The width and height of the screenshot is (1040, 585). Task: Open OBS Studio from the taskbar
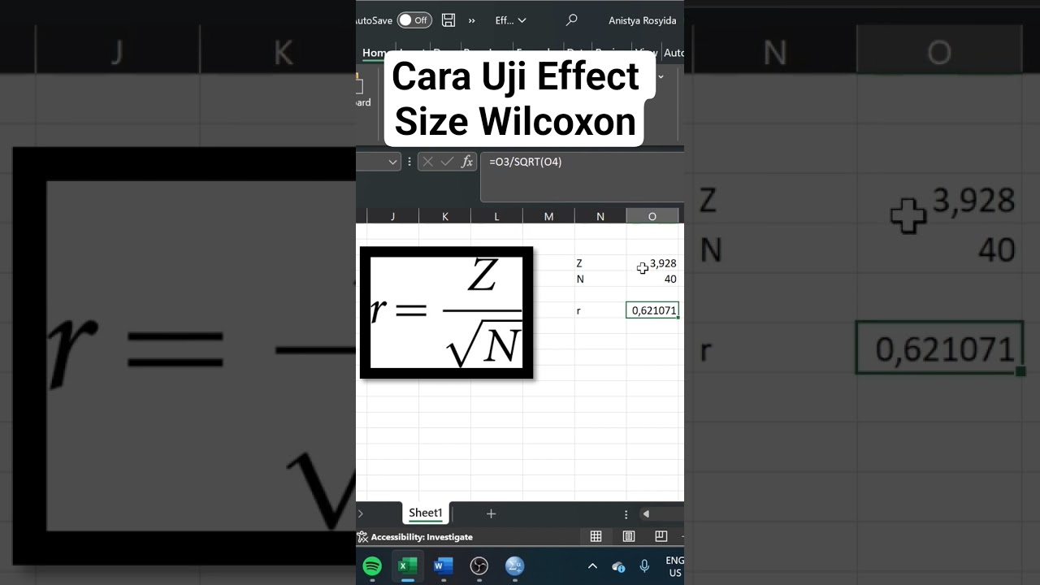479,566
